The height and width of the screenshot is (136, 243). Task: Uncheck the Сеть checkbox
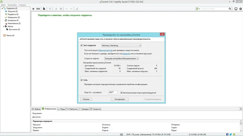[81, 80]
